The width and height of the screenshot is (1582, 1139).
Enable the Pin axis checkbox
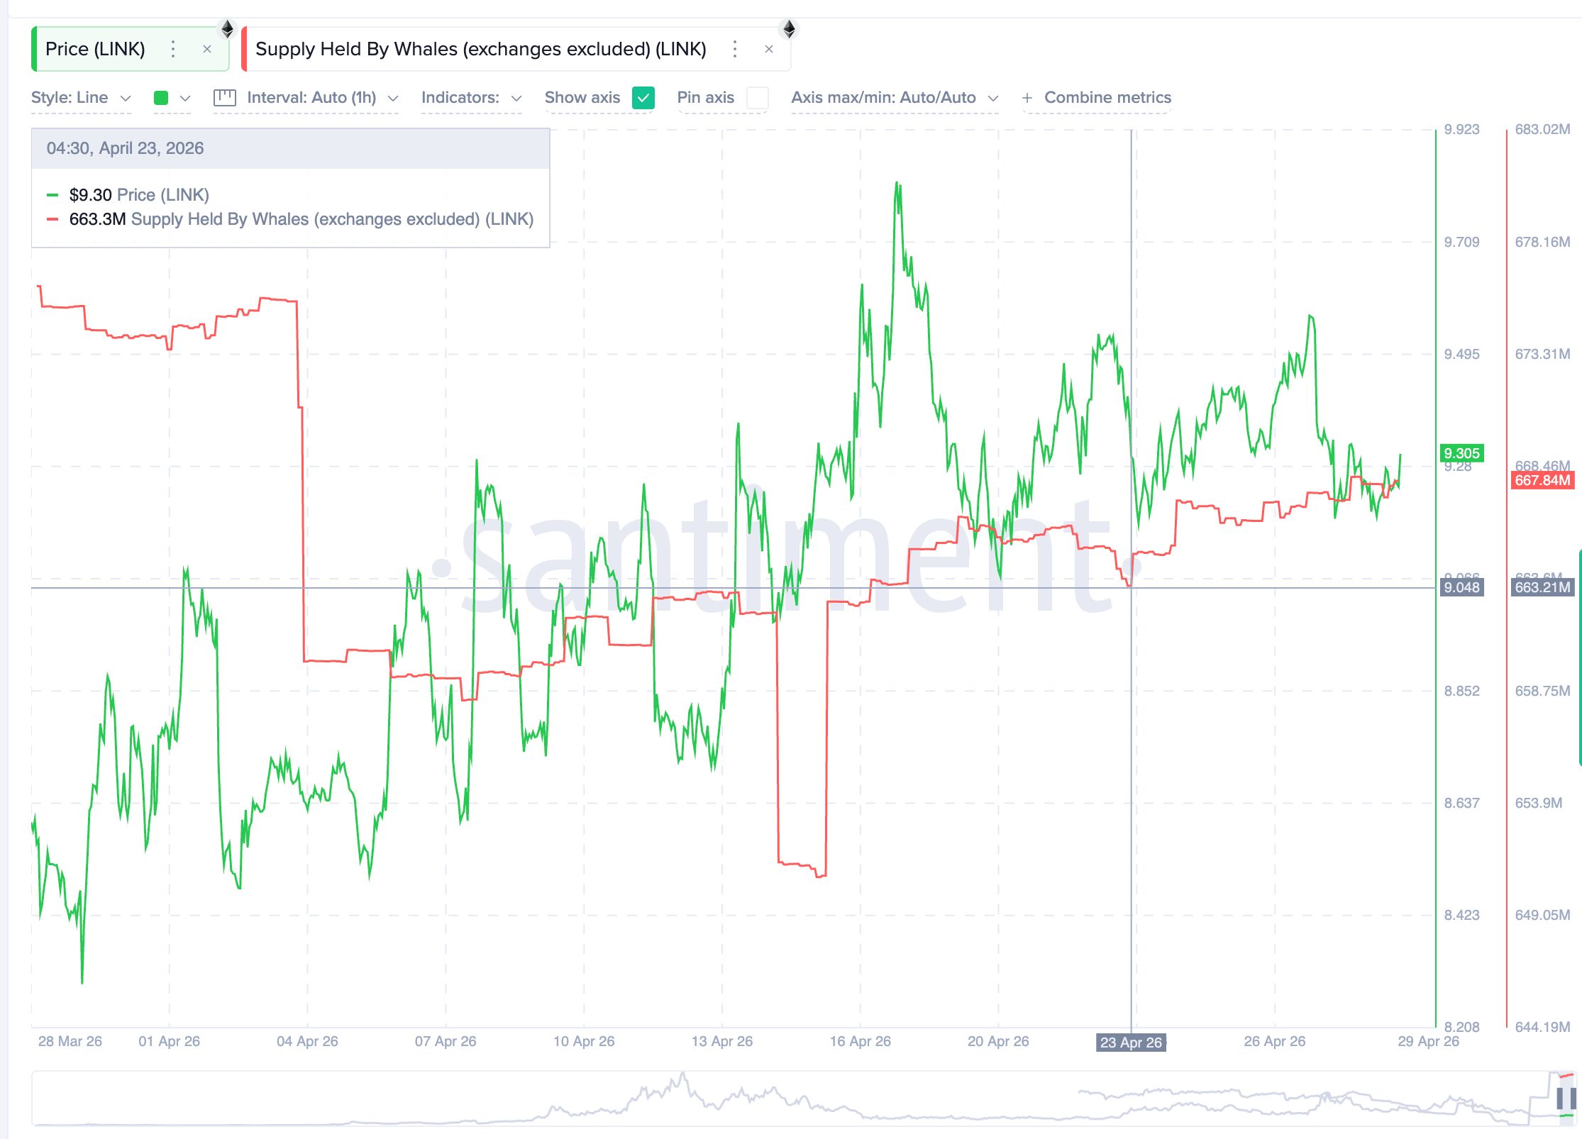pyautogui.click(x=757, y=98)
